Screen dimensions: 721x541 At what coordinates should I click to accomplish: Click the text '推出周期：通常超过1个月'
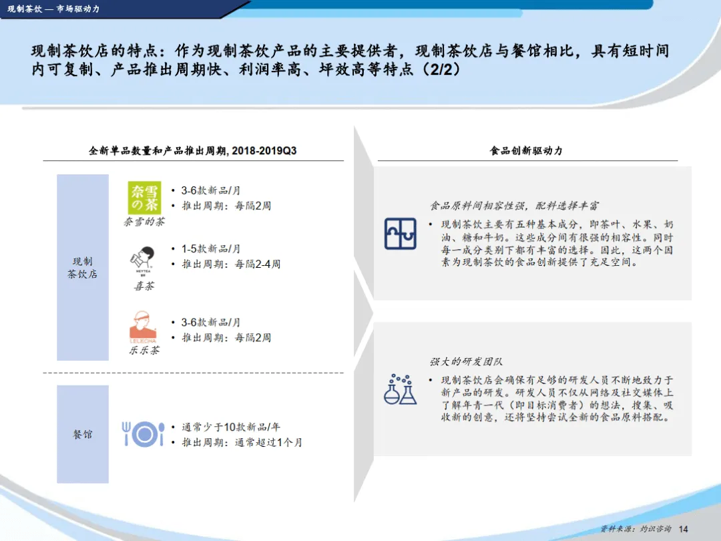(242, 443)
